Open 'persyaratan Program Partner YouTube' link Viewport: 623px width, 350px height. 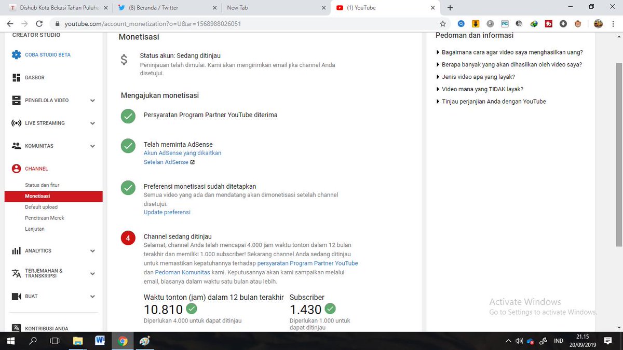[308, 263]
